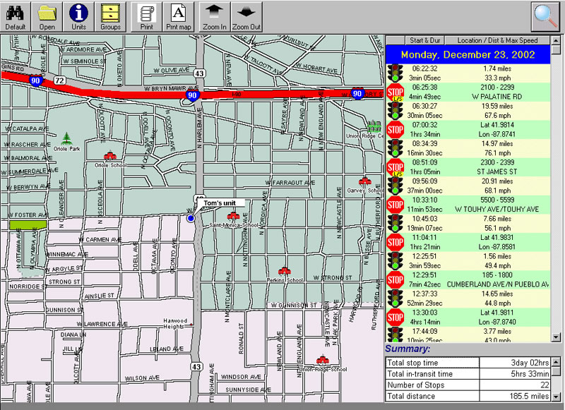Click the Zoom Out toolbar button
The height and width of the screenshot is (410, 565).
[x=246, y=16]
